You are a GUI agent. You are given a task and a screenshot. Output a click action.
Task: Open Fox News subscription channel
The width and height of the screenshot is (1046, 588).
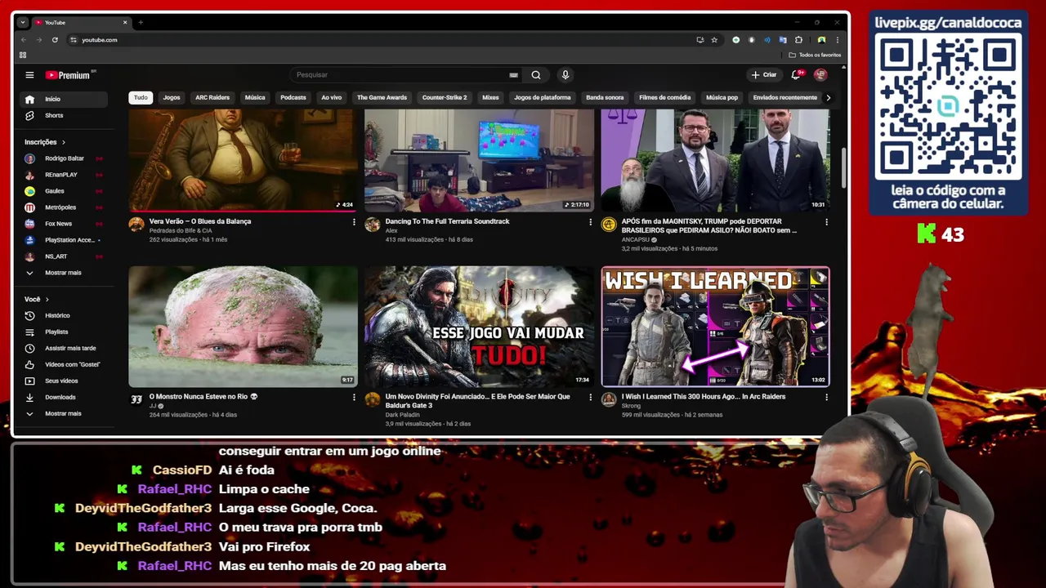pos(64,224)
